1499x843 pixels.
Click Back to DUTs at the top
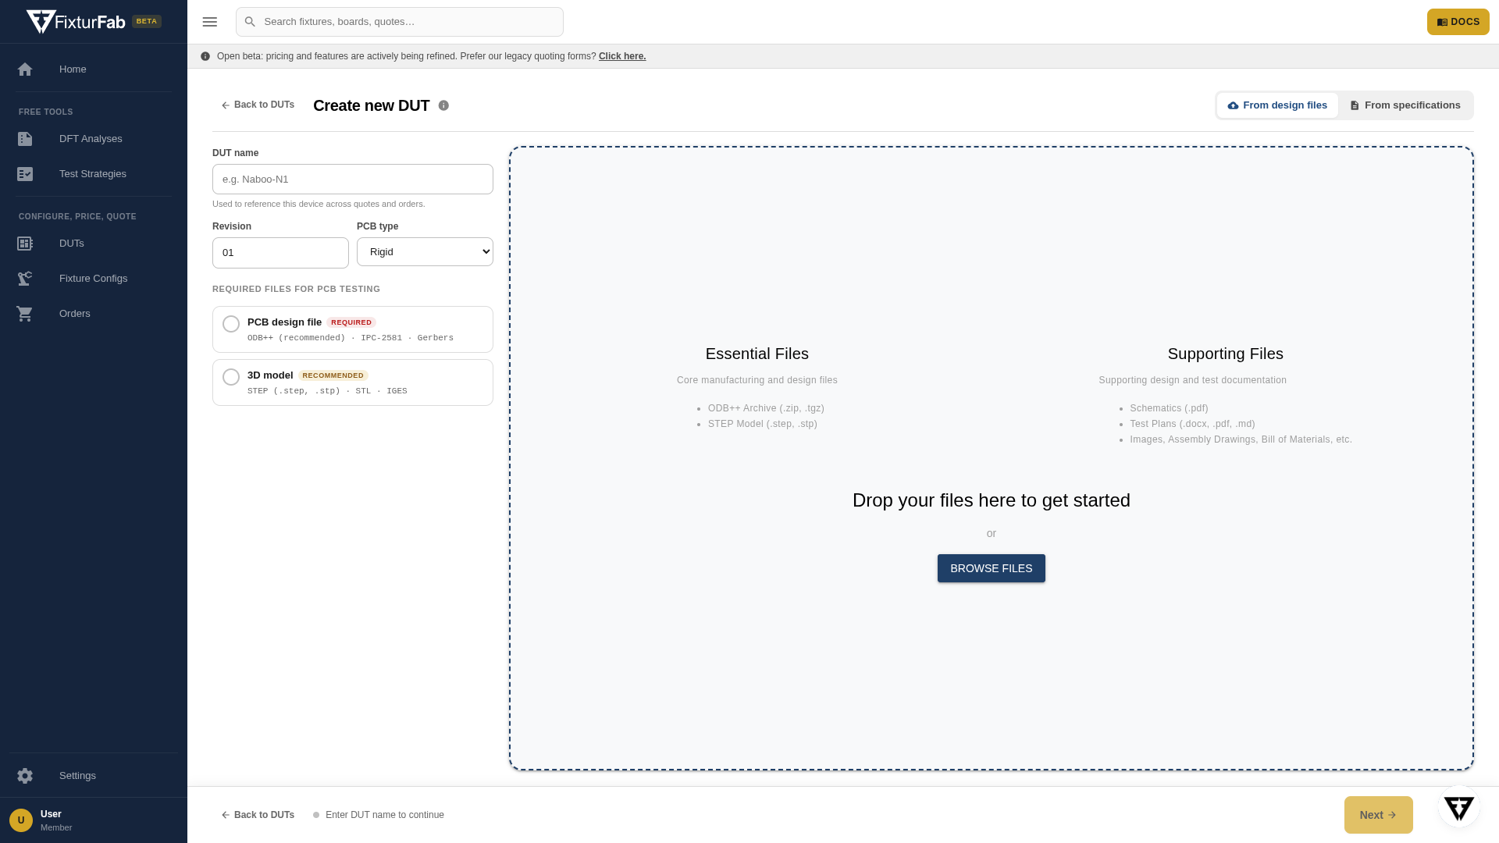point(258,105)
